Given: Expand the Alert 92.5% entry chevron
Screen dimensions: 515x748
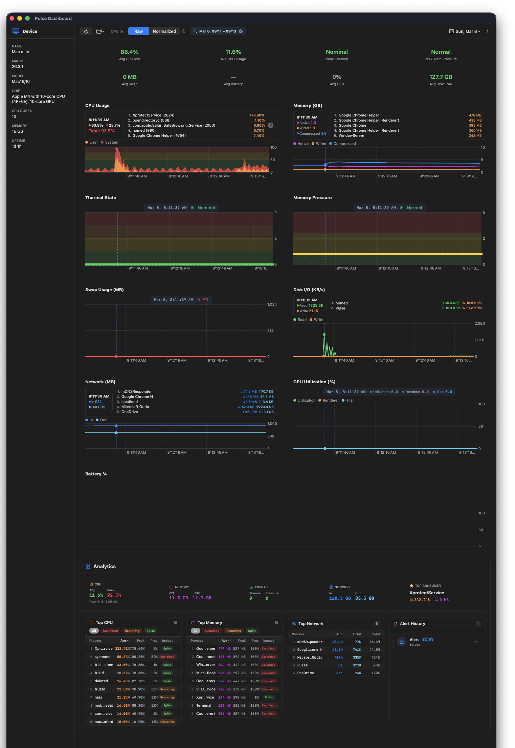Looking at the screenshot, I should coord(476,642).
